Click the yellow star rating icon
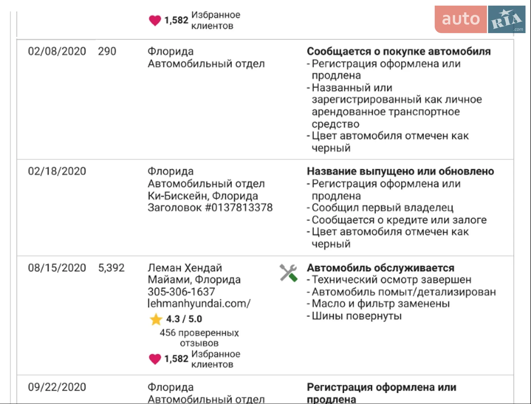This screenshot has width=531, height=404. pyautogui.click(x=156, y=319)
